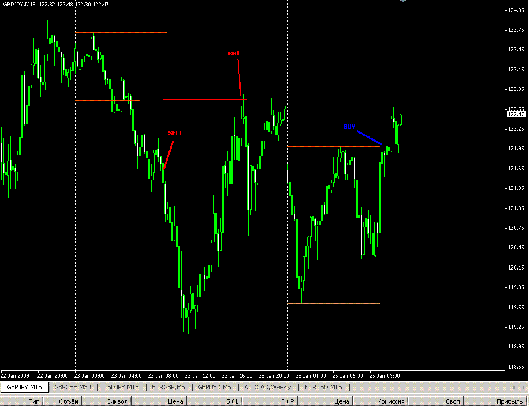The width and height of the screenshot is (529, 406).
Task: Switch to the EURGBP,M5 chart tab
Action: pos(168,387)
